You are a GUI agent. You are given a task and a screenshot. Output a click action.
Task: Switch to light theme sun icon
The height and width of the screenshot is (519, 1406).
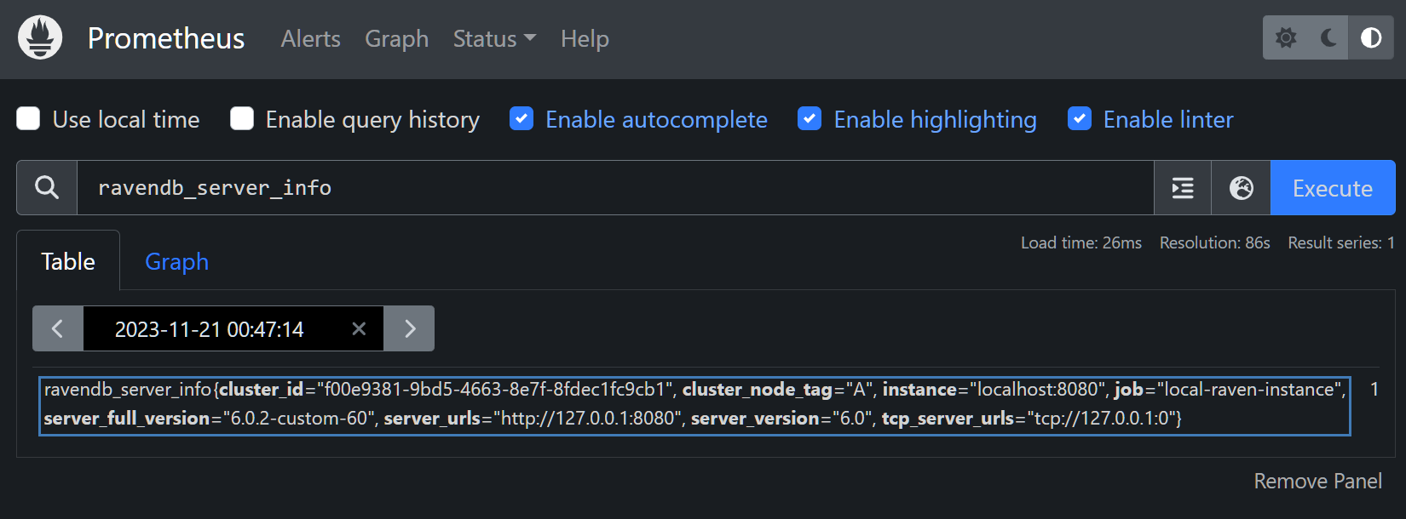tap(1286, 37)
